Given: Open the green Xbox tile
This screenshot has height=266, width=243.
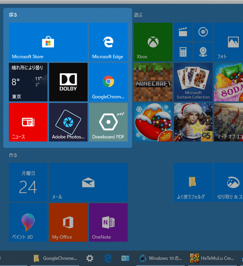Looking at the screenshot, I should pyautogui.click(x=153, y=42).
